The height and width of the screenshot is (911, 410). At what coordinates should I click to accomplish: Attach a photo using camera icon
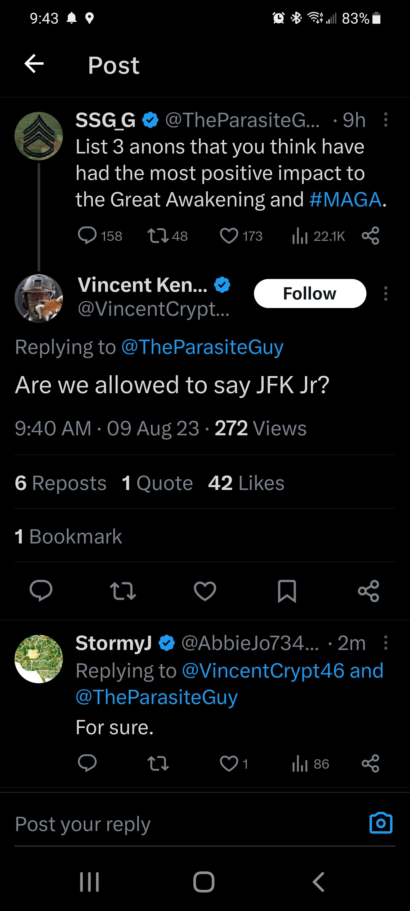click(381, 823)
